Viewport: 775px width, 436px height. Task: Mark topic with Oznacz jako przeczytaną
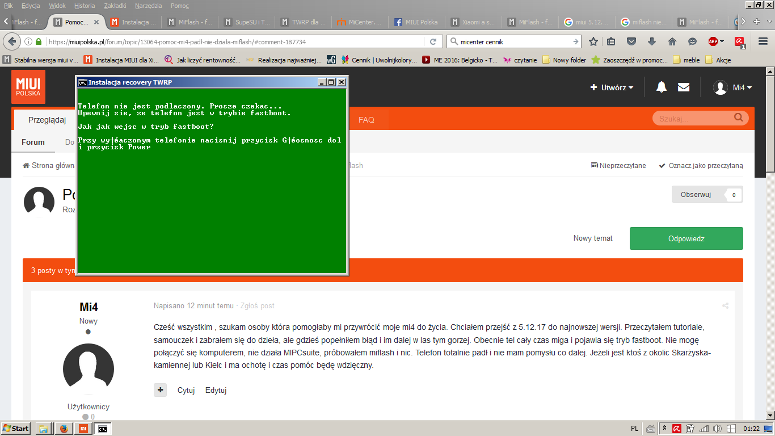[701, 166]
